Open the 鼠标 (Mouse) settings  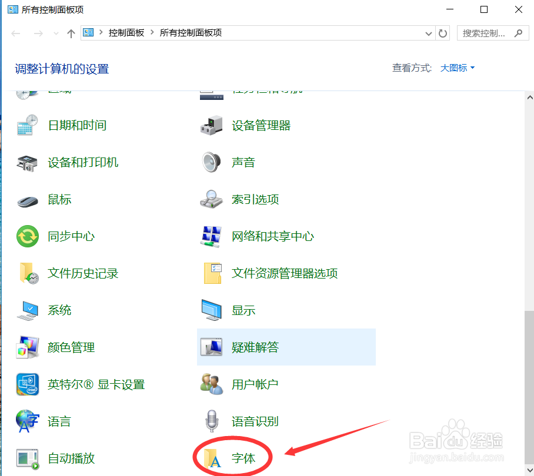(59, 199)
